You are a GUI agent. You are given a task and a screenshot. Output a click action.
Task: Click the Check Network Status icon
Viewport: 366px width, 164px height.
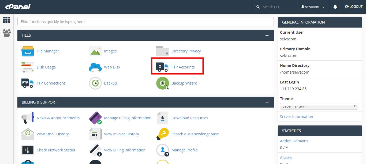[28, 150]
